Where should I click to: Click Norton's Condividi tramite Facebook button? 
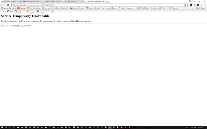point(42,11)
